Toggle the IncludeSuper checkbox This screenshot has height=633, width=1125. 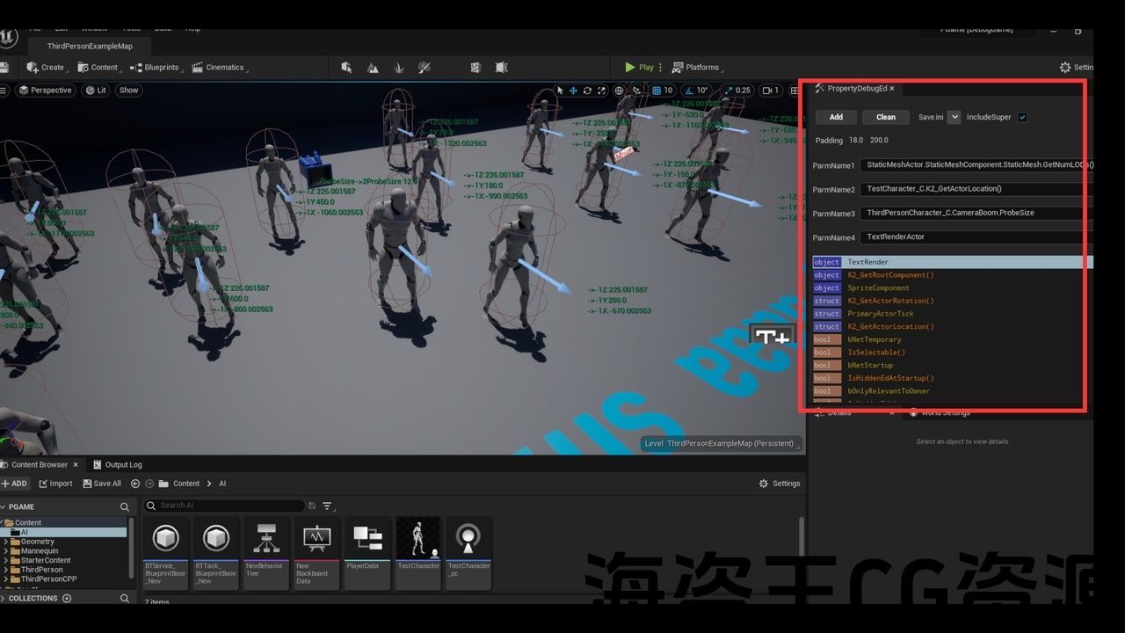coord(1022,117)
